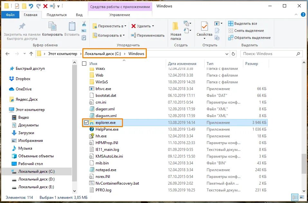Screen dimensions: 308x203
Task: Click the Help question mark icon
Action: click(x=303, y=15)
